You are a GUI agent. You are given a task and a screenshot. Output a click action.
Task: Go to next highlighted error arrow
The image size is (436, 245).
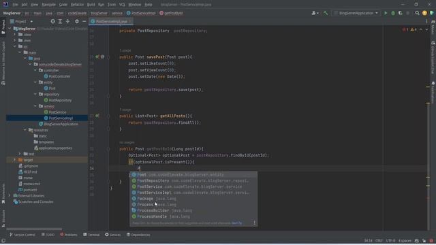426,29
